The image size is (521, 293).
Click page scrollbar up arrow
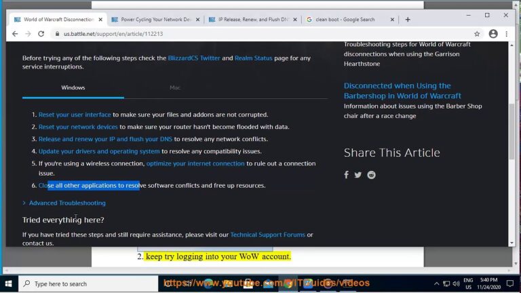click(512, 45)
